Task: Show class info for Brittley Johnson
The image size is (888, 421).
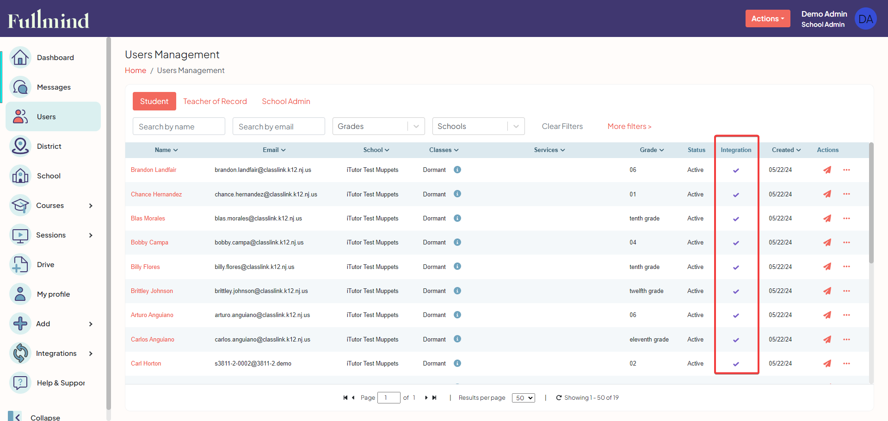Action: click(x=457, y=291)
